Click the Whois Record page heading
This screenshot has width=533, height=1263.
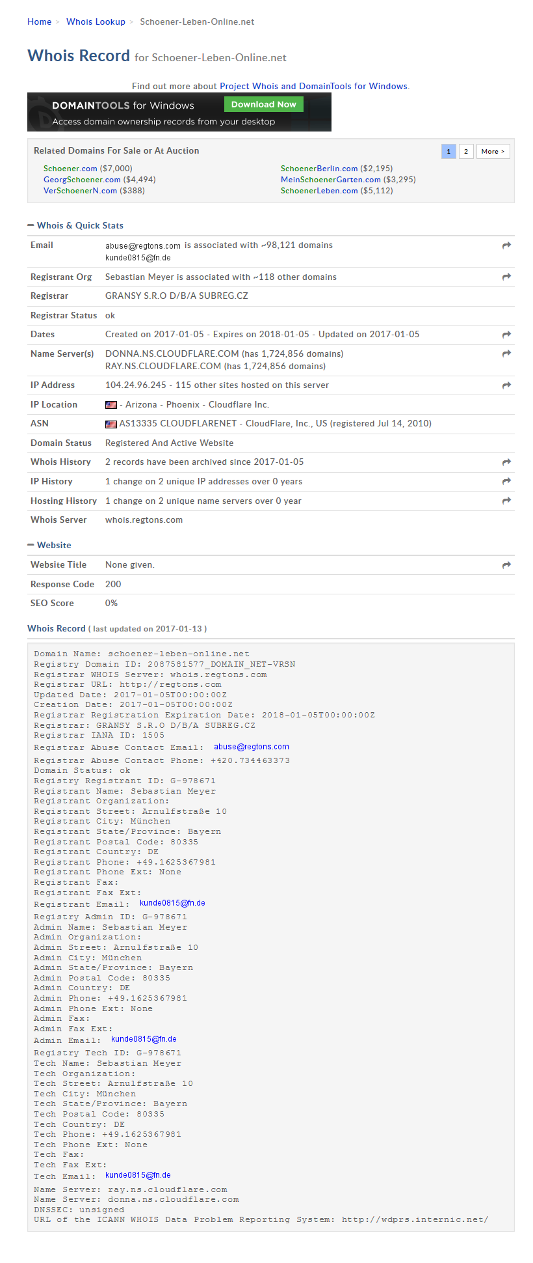click(79, 56)
